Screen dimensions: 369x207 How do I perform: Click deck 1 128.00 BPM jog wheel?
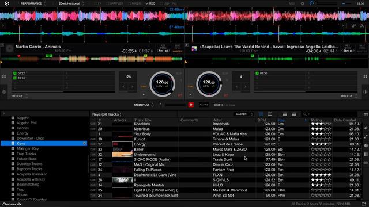point(162,84)
